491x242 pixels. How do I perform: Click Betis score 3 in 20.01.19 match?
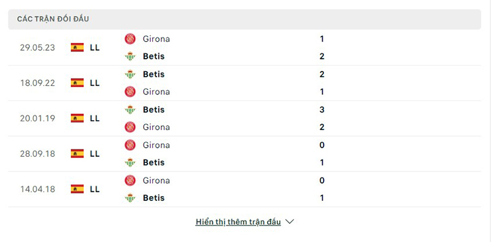[x=322, y=110]
